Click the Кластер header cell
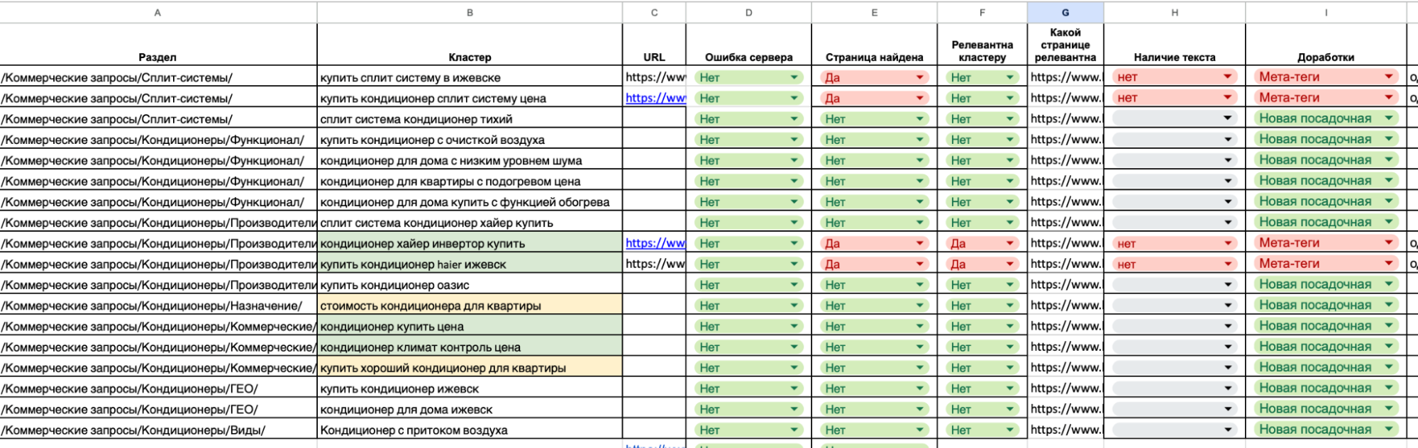This screenshot has width=1418, height=448. [470, 45]
